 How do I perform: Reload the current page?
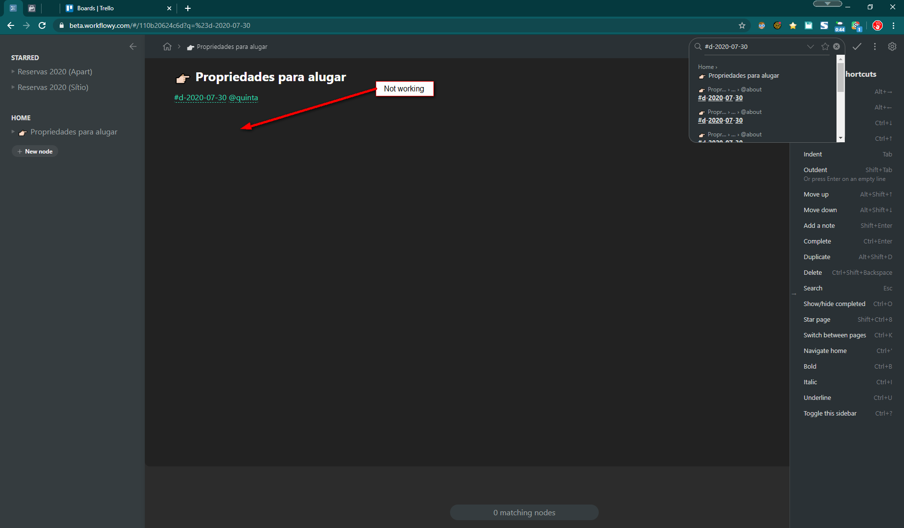click(x=42, y=25)
